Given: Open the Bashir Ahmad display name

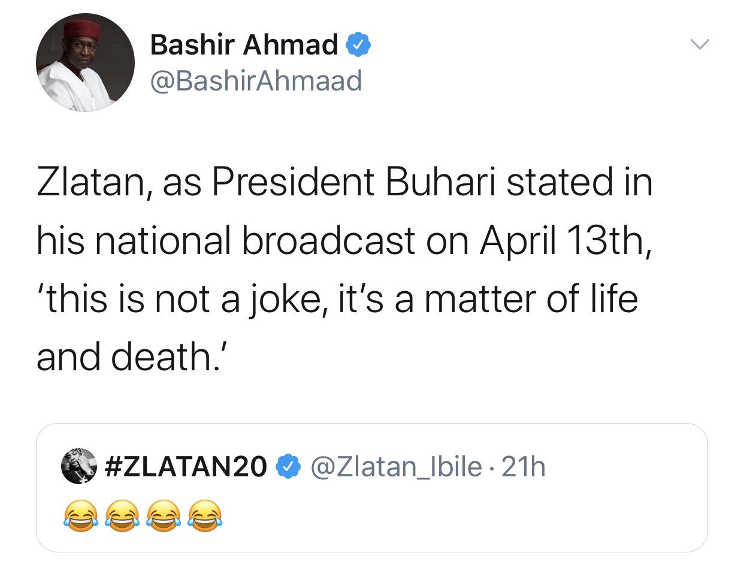Looking at the screenshot, I should click(x=244, y=45).
